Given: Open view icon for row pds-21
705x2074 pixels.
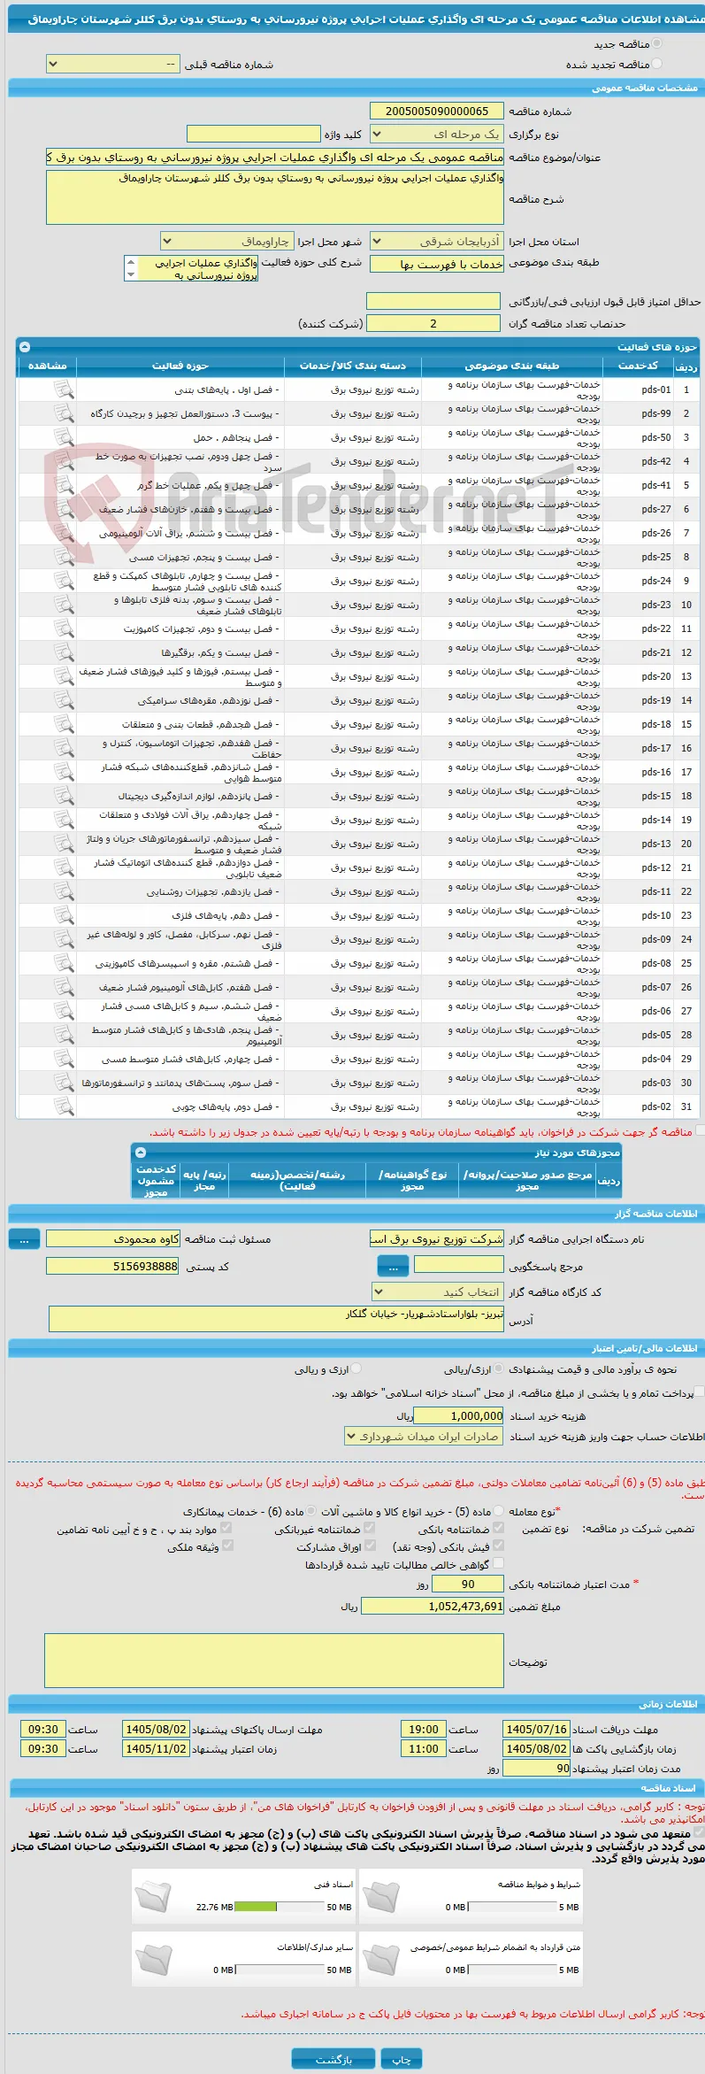Looking at the screenshot, I should (x=64, y=652).
